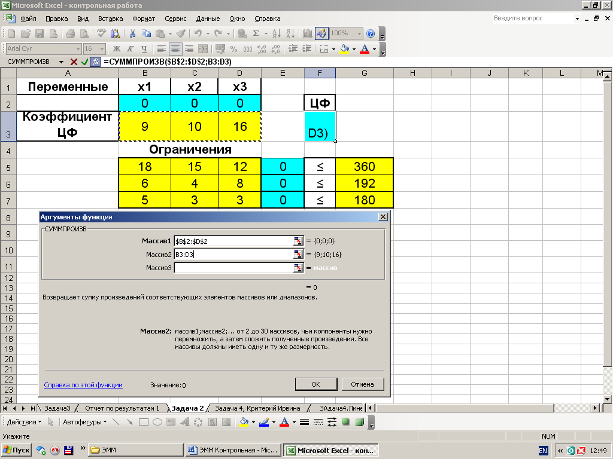The image size is (613, 459).
Task: Click the insert function fx button
Action: (95, 62)
